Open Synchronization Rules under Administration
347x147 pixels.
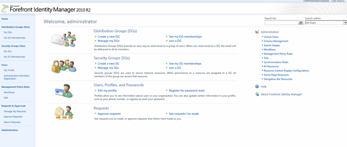pyautogui.click(x=276, y=62)
